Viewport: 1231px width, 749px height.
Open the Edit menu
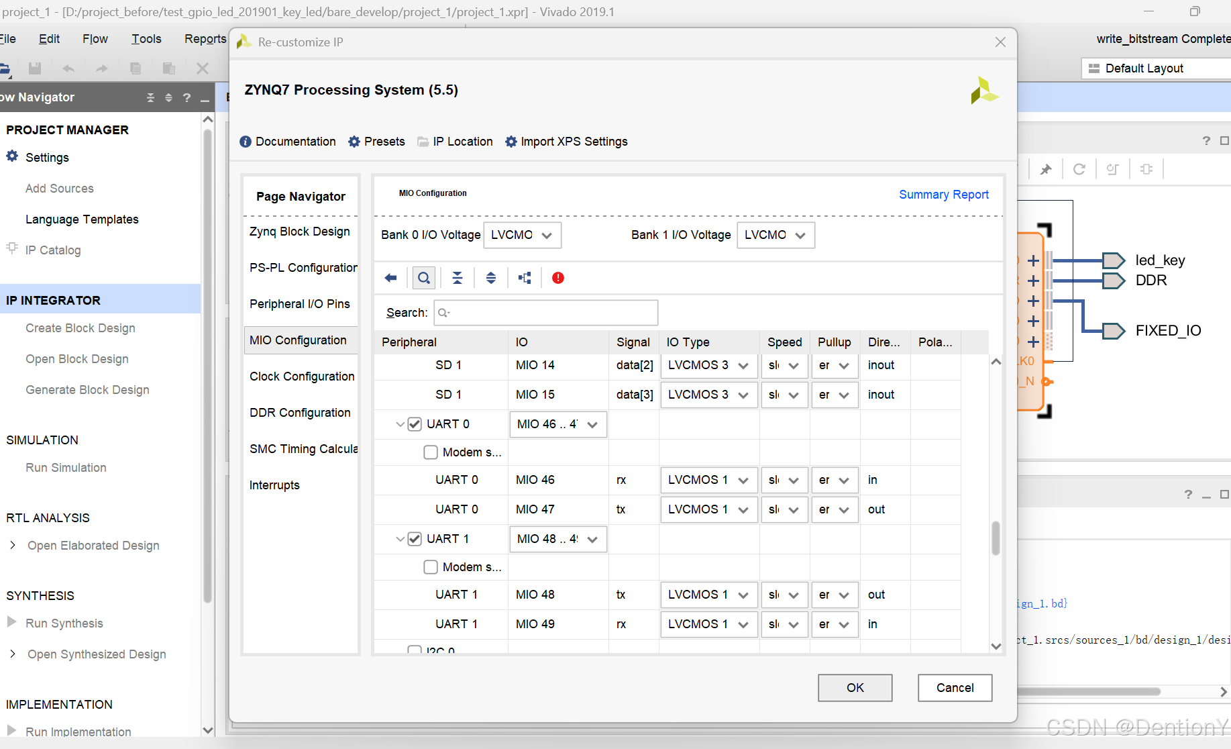[x=49, y=39]
